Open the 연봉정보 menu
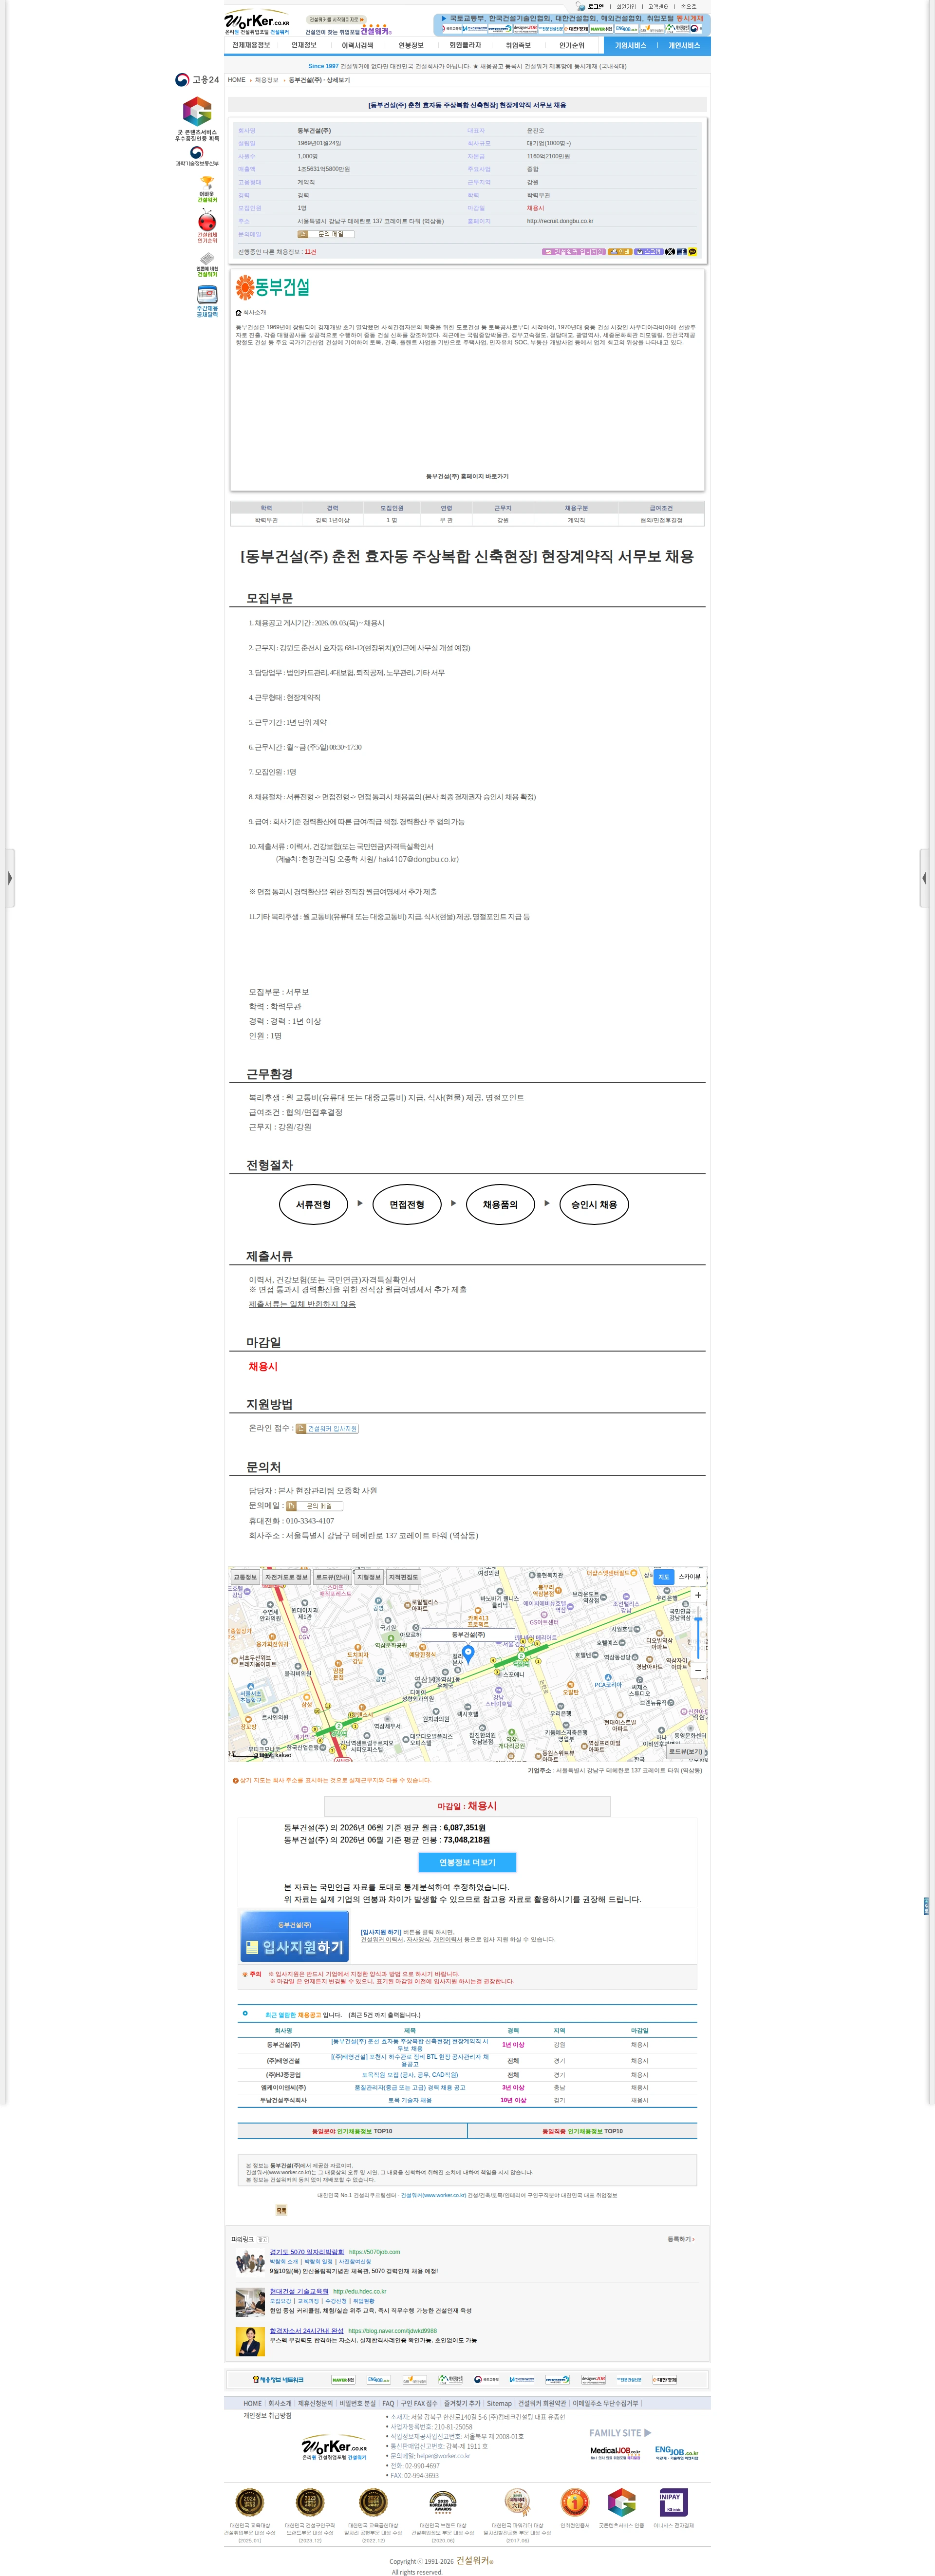Screen dimensions: 935x2576 click(411, 45)
